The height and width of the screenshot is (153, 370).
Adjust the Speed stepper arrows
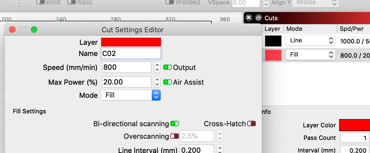point(157,67)
